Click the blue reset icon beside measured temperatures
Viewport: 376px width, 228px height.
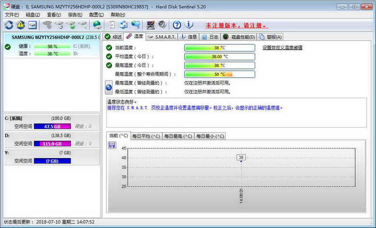109,88
